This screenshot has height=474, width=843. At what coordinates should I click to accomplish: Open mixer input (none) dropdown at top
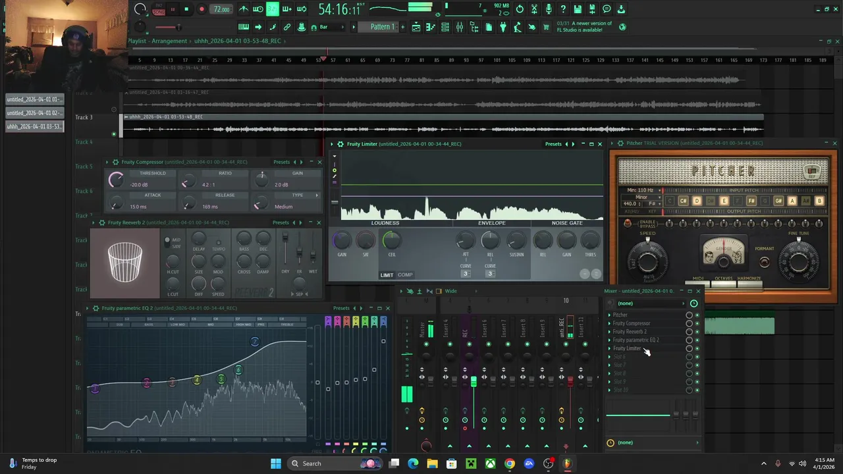651,303
